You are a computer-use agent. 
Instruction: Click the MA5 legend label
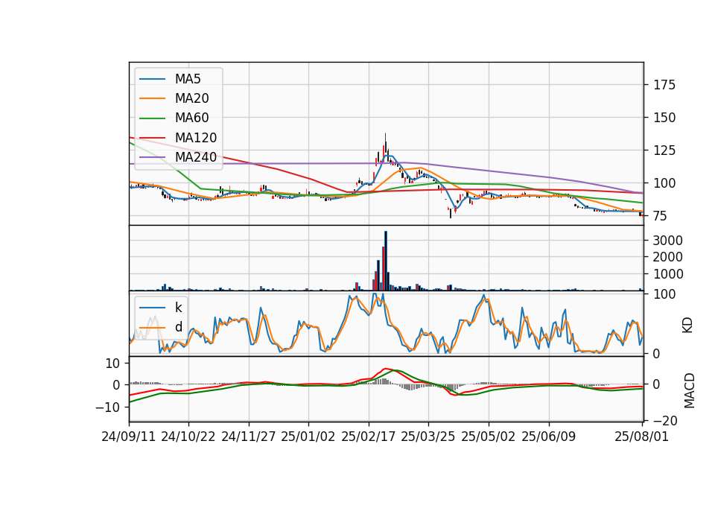click(x=188, y=79)
